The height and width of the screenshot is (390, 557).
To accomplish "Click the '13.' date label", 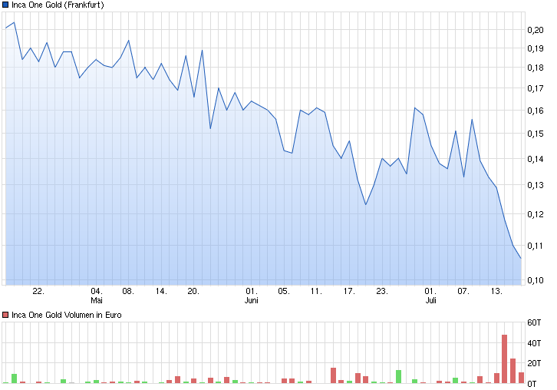I will click(496, 292).
